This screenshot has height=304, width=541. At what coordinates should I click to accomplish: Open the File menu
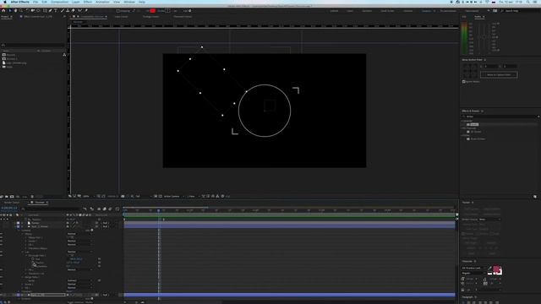tap(36, 2)
